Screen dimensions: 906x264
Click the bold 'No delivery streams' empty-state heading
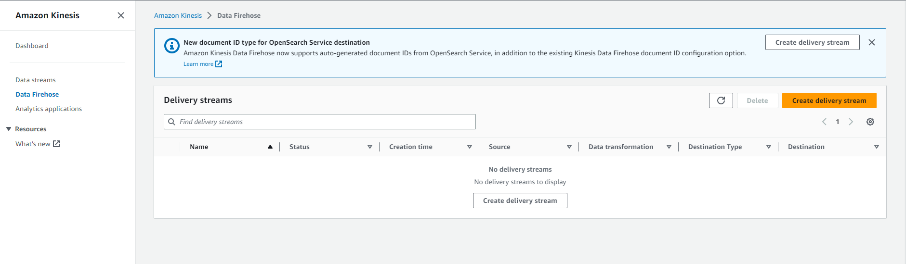click(x=520, y=169)
